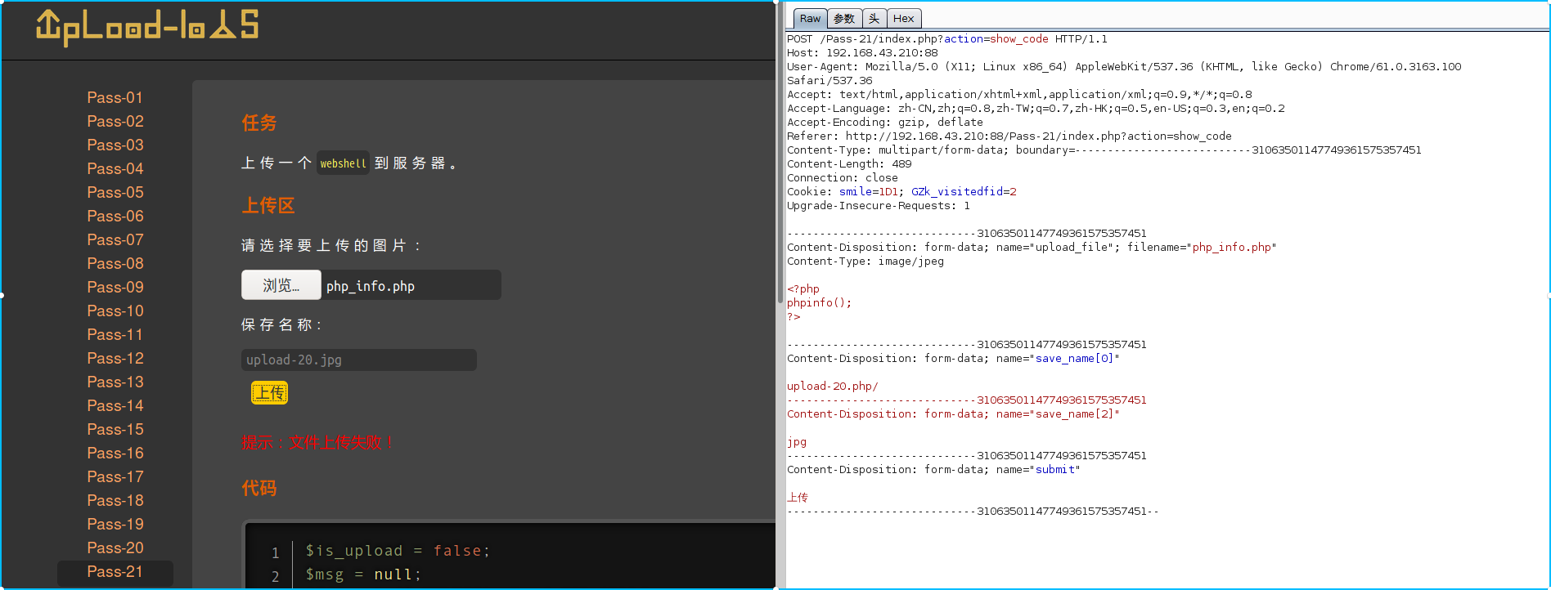Viewport: 1551px width, 590px height.
Task: Switch to the 头 headers tab
Action: [874, 19]
